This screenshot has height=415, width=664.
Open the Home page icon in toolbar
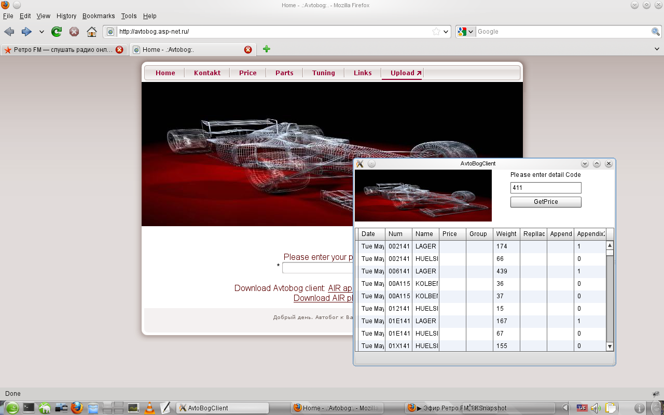click(92, 32)
